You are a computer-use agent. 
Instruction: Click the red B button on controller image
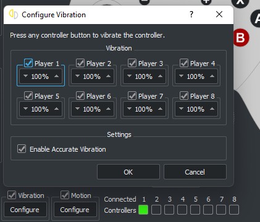pos(241,38)
